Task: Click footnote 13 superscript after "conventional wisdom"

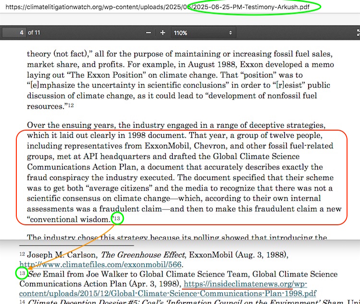Action: 116,219
